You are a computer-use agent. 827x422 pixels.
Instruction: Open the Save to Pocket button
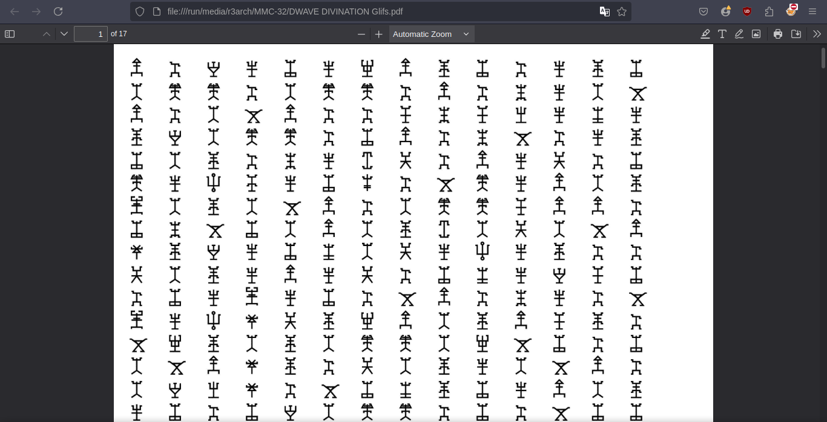(703, 11)
